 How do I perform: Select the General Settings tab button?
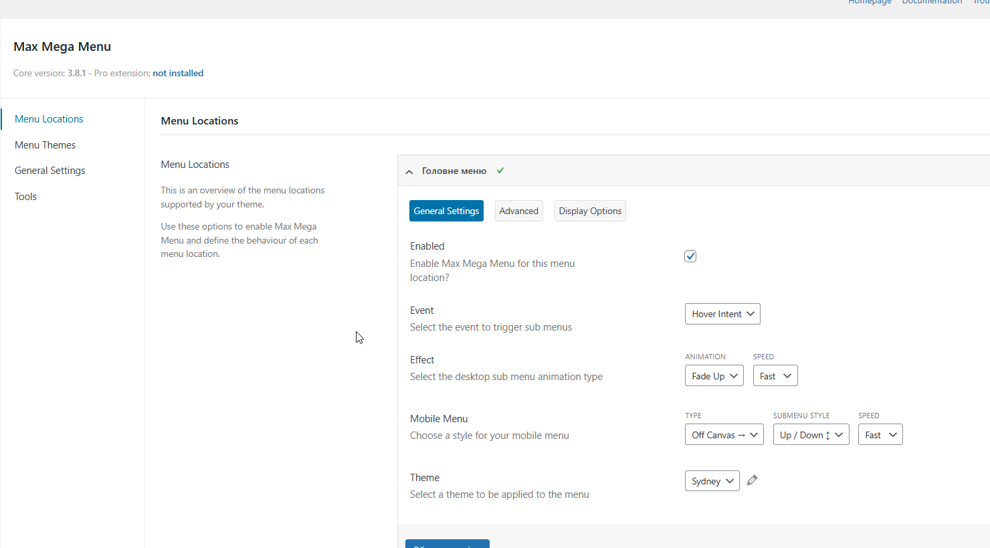pos(446,211)
